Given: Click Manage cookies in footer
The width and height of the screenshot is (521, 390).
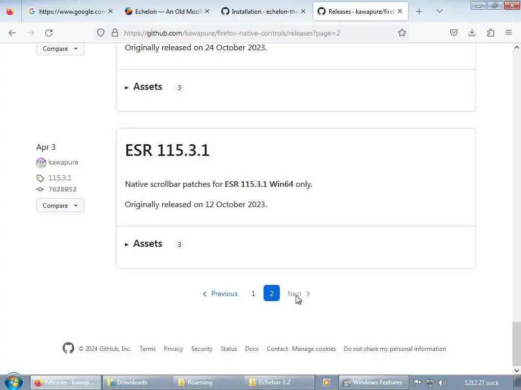Looking at the screenshot, I should [314, 349].
